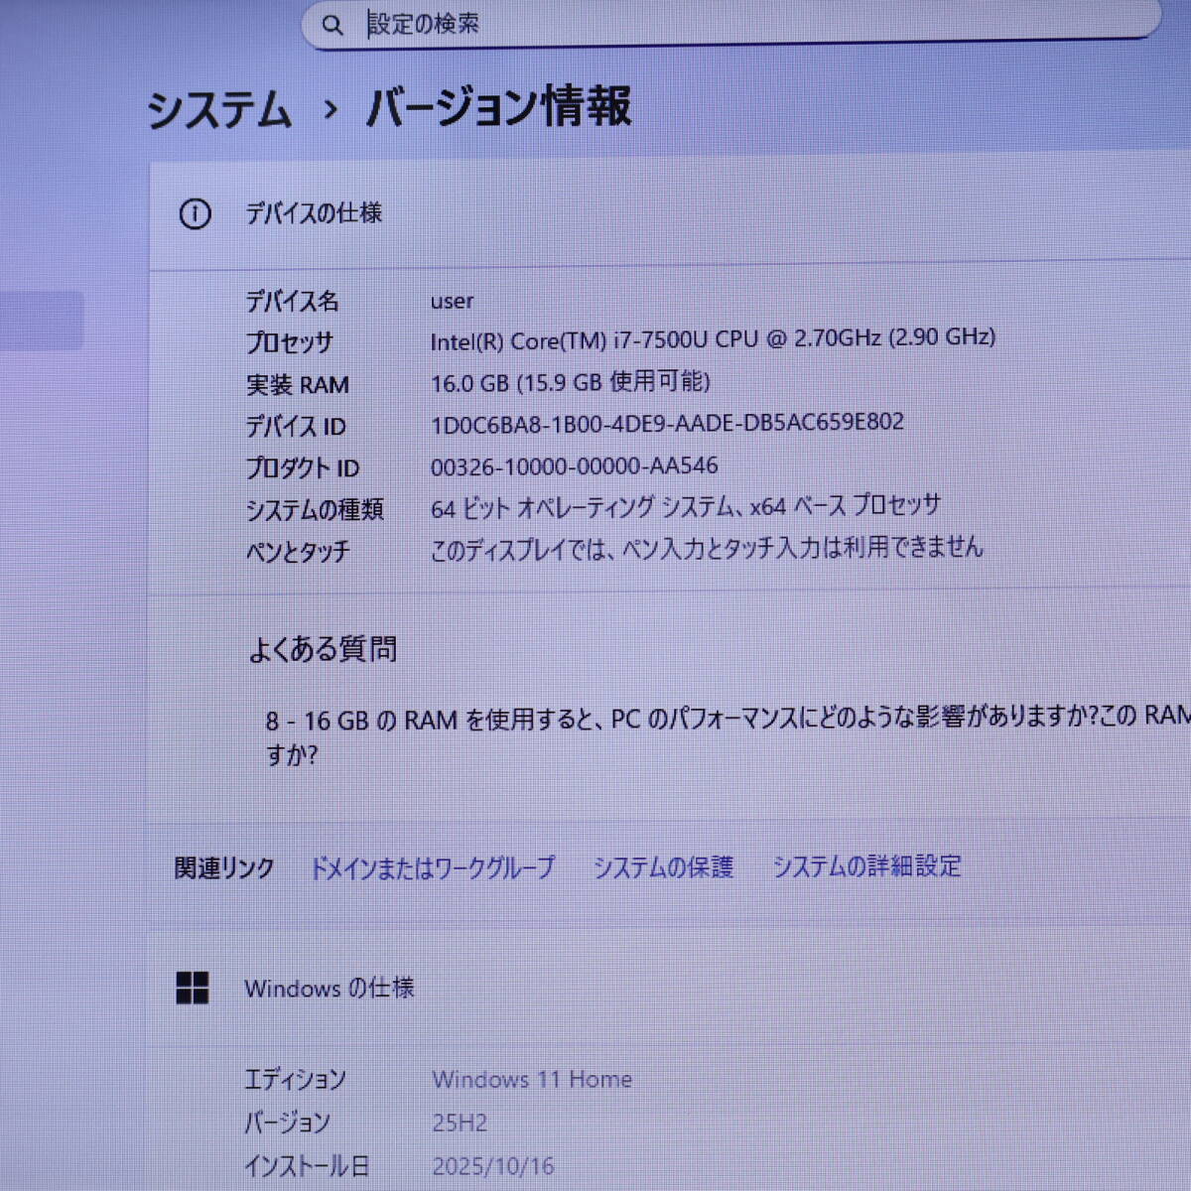Open the 8 - 16 GB の RAM question
The height and width of the screenshot is (1191, 1191).
click(727, 734)
